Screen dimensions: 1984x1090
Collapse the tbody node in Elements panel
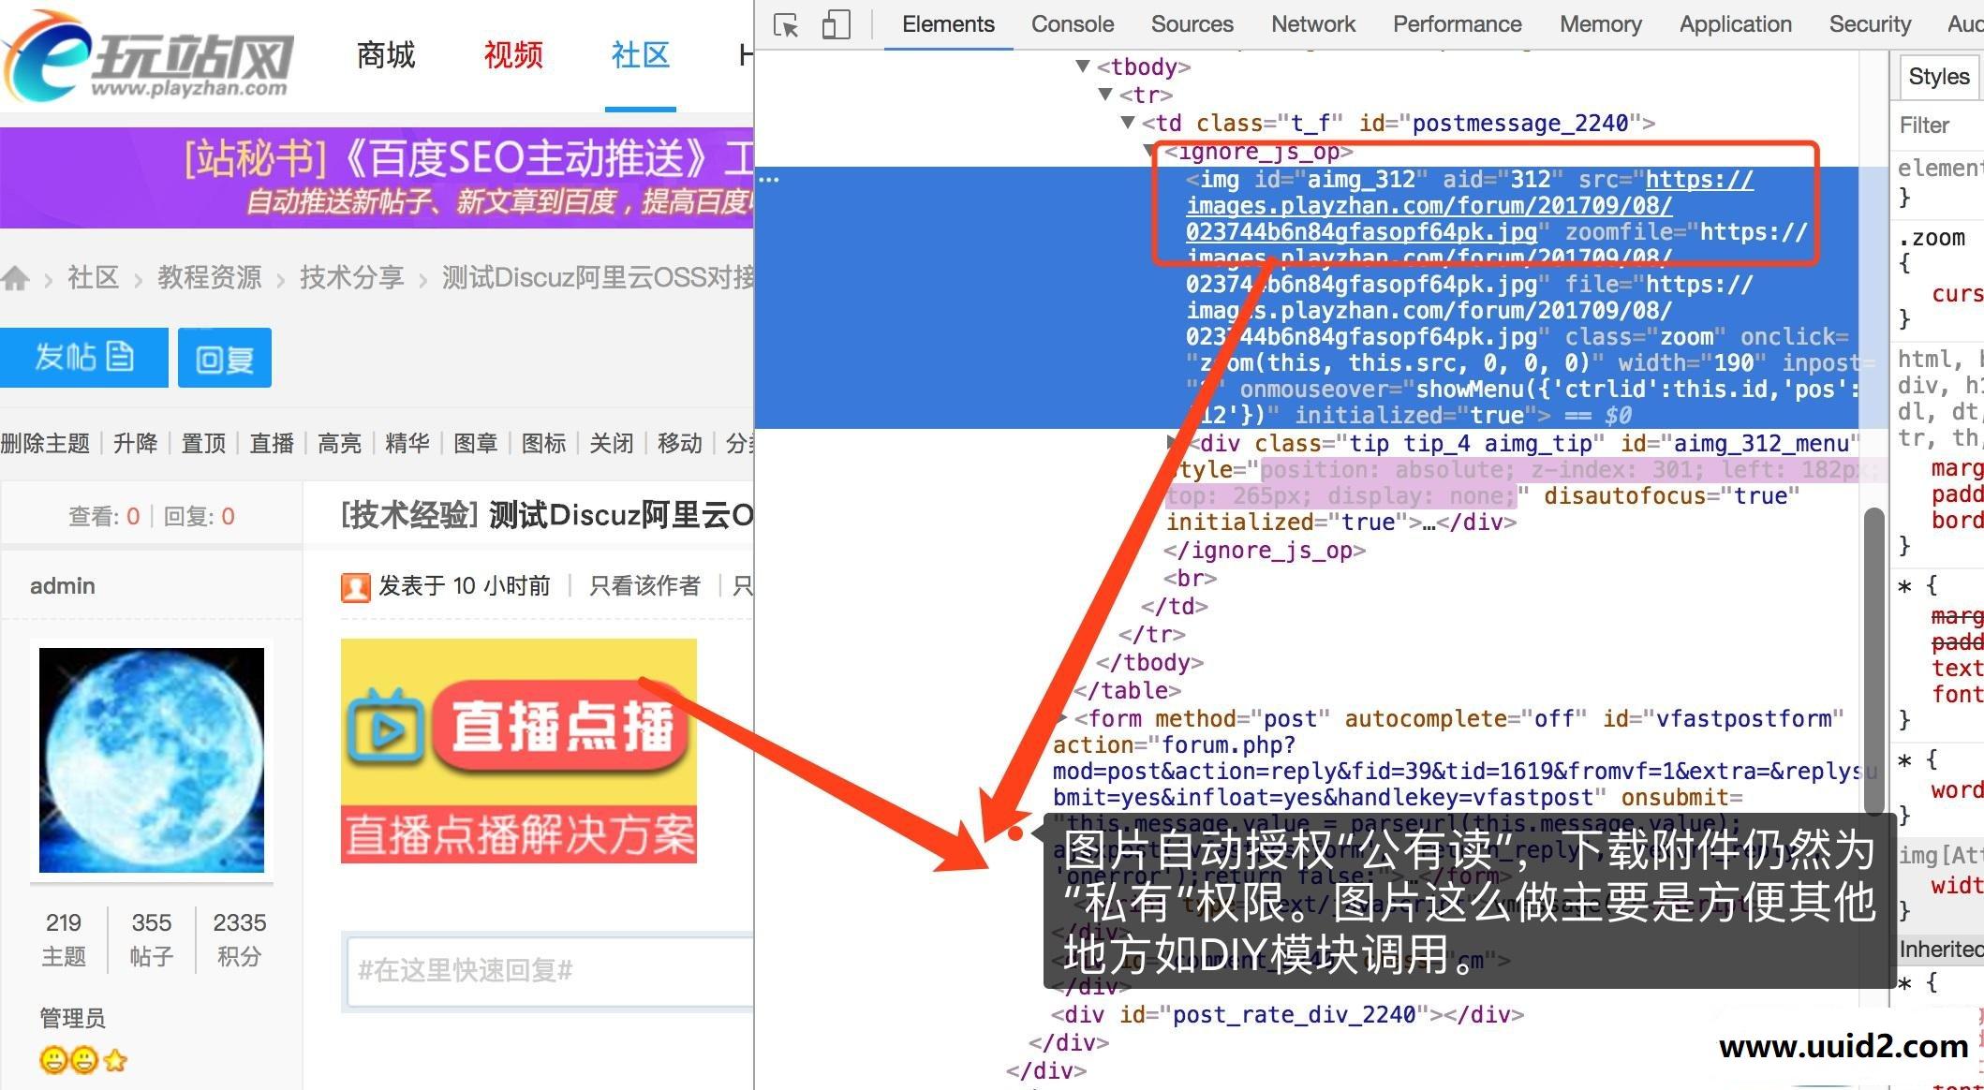(1082, 66)
